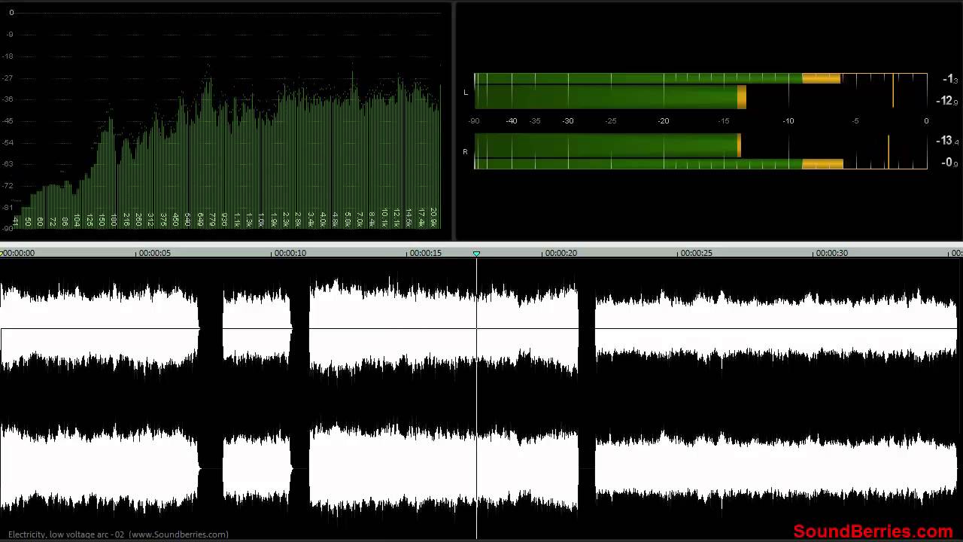Click the R meter label
Screen dimensions: 963x542
click(x=466, y=152)
